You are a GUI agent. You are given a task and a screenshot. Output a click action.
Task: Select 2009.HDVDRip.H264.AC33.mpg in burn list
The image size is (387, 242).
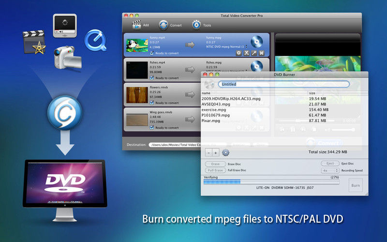click(231, 99)
